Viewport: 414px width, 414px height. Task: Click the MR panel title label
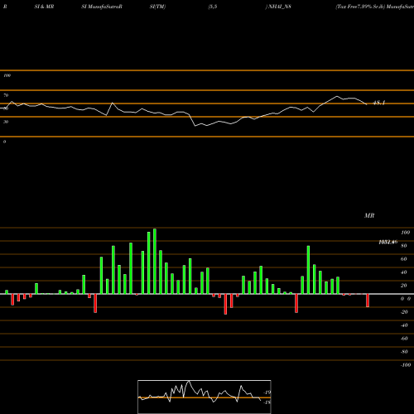tap(369, 215)
